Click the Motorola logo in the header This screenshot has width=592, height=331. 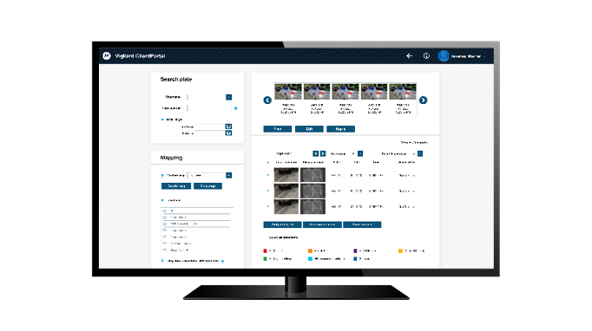(107, 55)
